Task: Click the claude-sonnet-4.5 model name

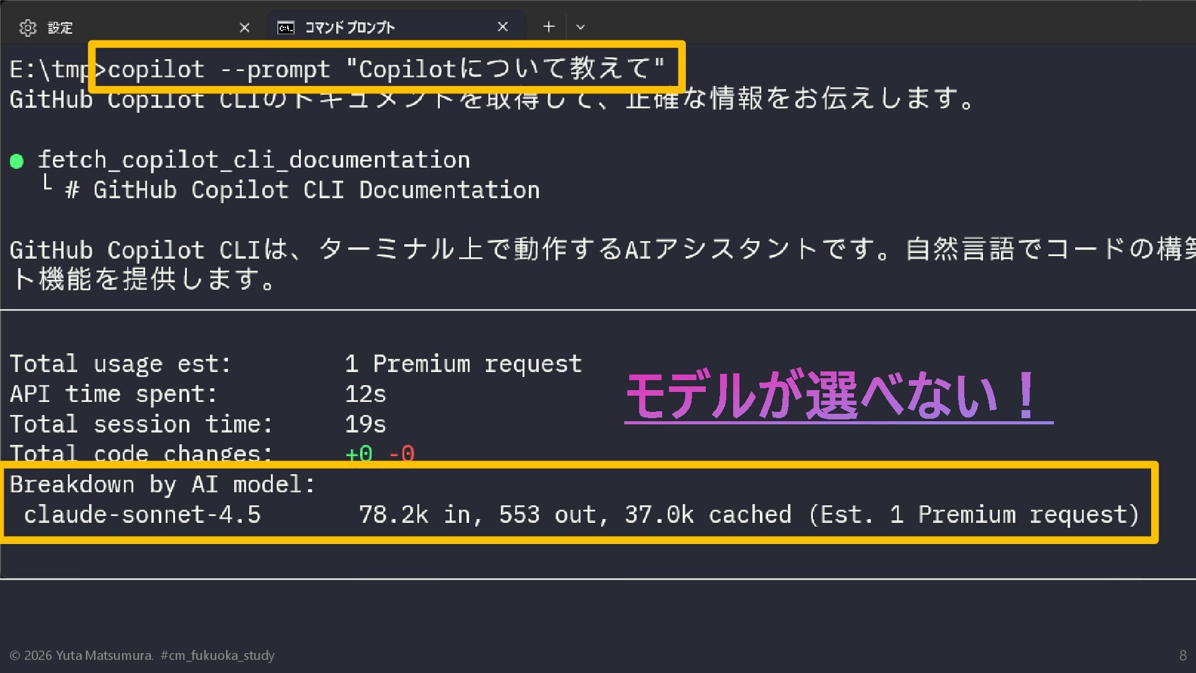Action: click(142, 515)
